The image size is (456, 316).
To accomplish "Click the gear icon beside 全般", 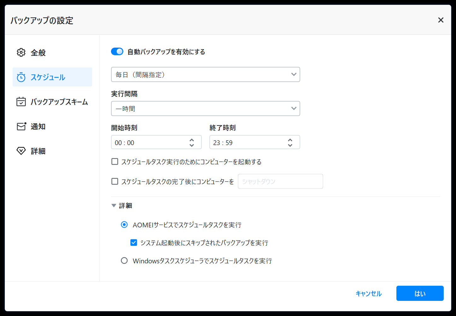I will (21, 52).
